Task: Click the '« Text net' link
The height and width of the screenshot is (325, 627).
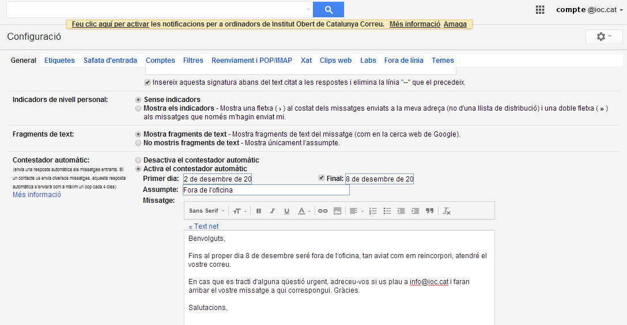Action: [203, 226]
